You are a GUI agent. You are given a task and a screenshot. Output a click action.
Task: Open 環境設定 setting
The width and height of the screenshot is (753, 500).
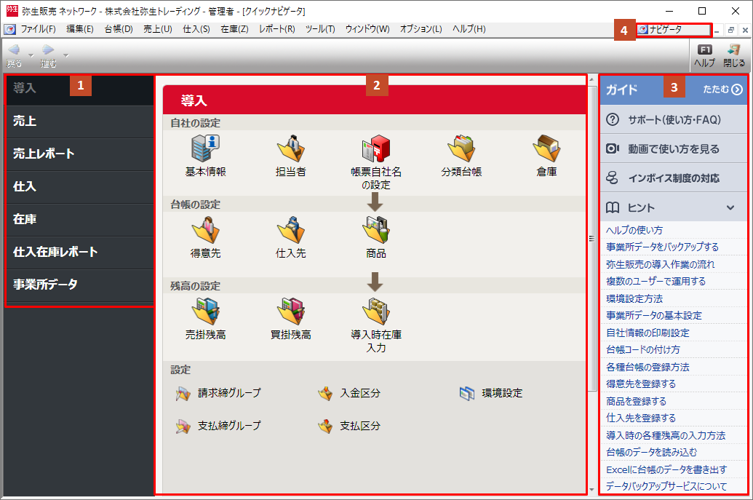[x=491, y=393]
